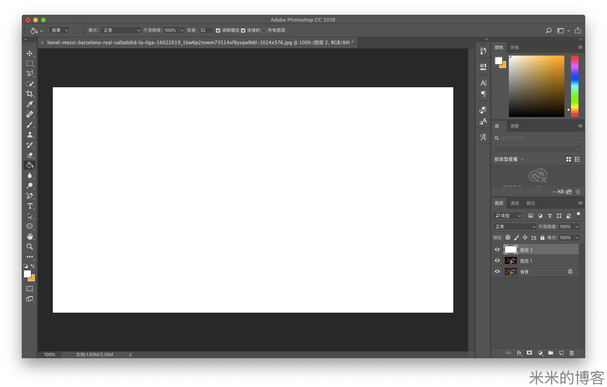Select the Eyedropper tool
The height and width of the screenshot is (387, 607).
pyautogui.click(x=30, y=104)
